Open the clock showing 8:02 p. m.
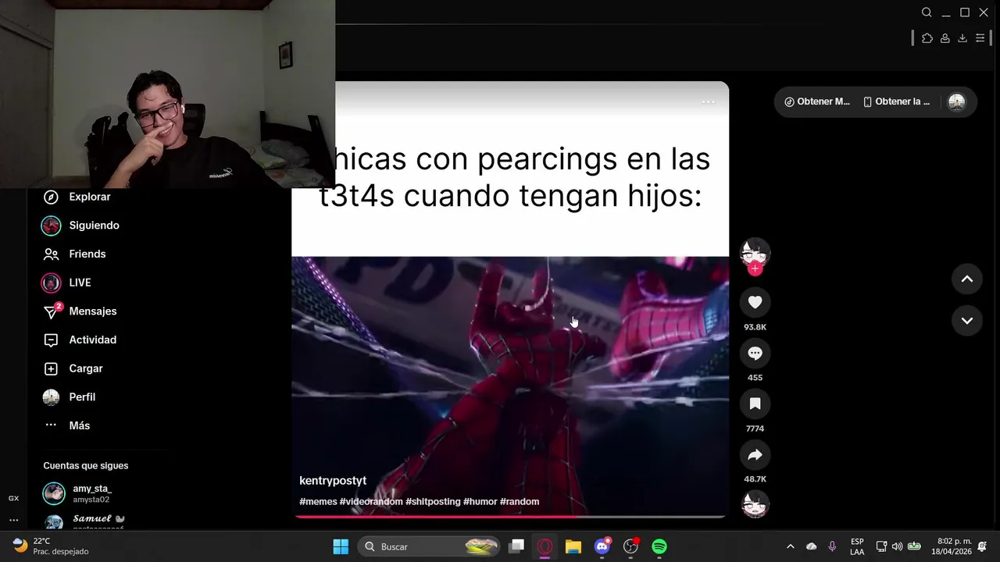Screen dimensions: 1000x562 pos(952,546)
